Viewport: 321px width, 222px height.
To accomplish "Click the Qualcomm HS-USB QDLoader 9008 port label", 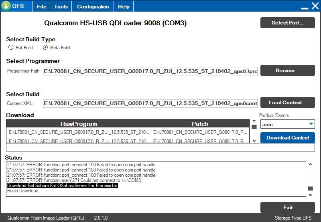I will tap(115, 23).
